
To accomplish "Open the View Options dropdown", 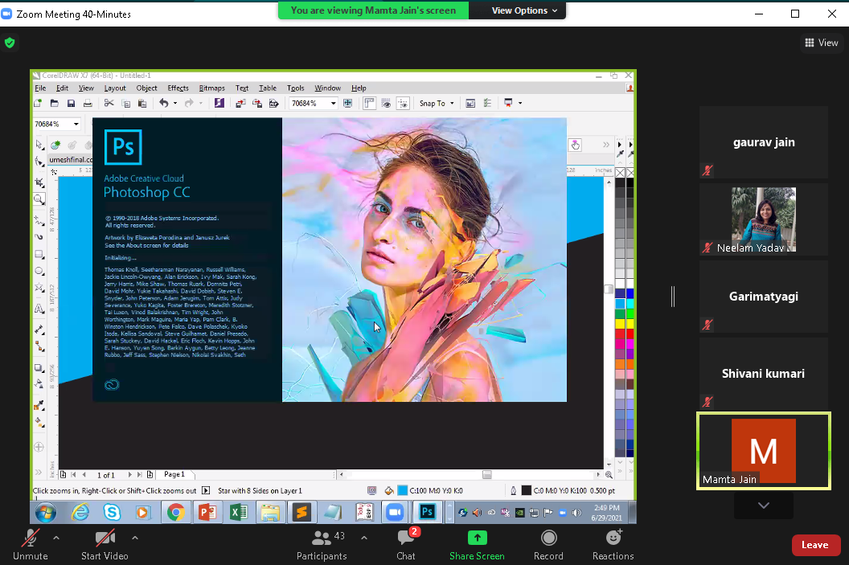I will tap(524, 10).
